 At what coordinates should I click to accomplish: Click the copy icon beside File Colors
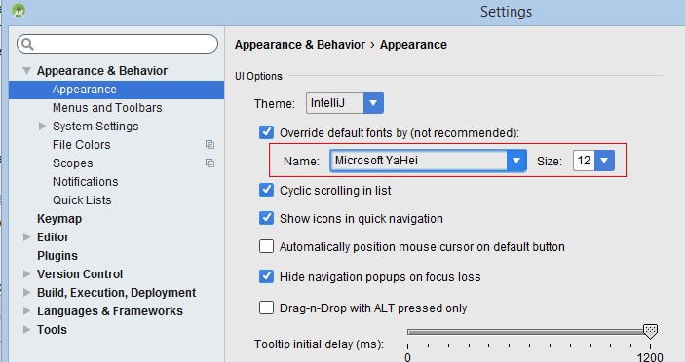coord(209,144)
